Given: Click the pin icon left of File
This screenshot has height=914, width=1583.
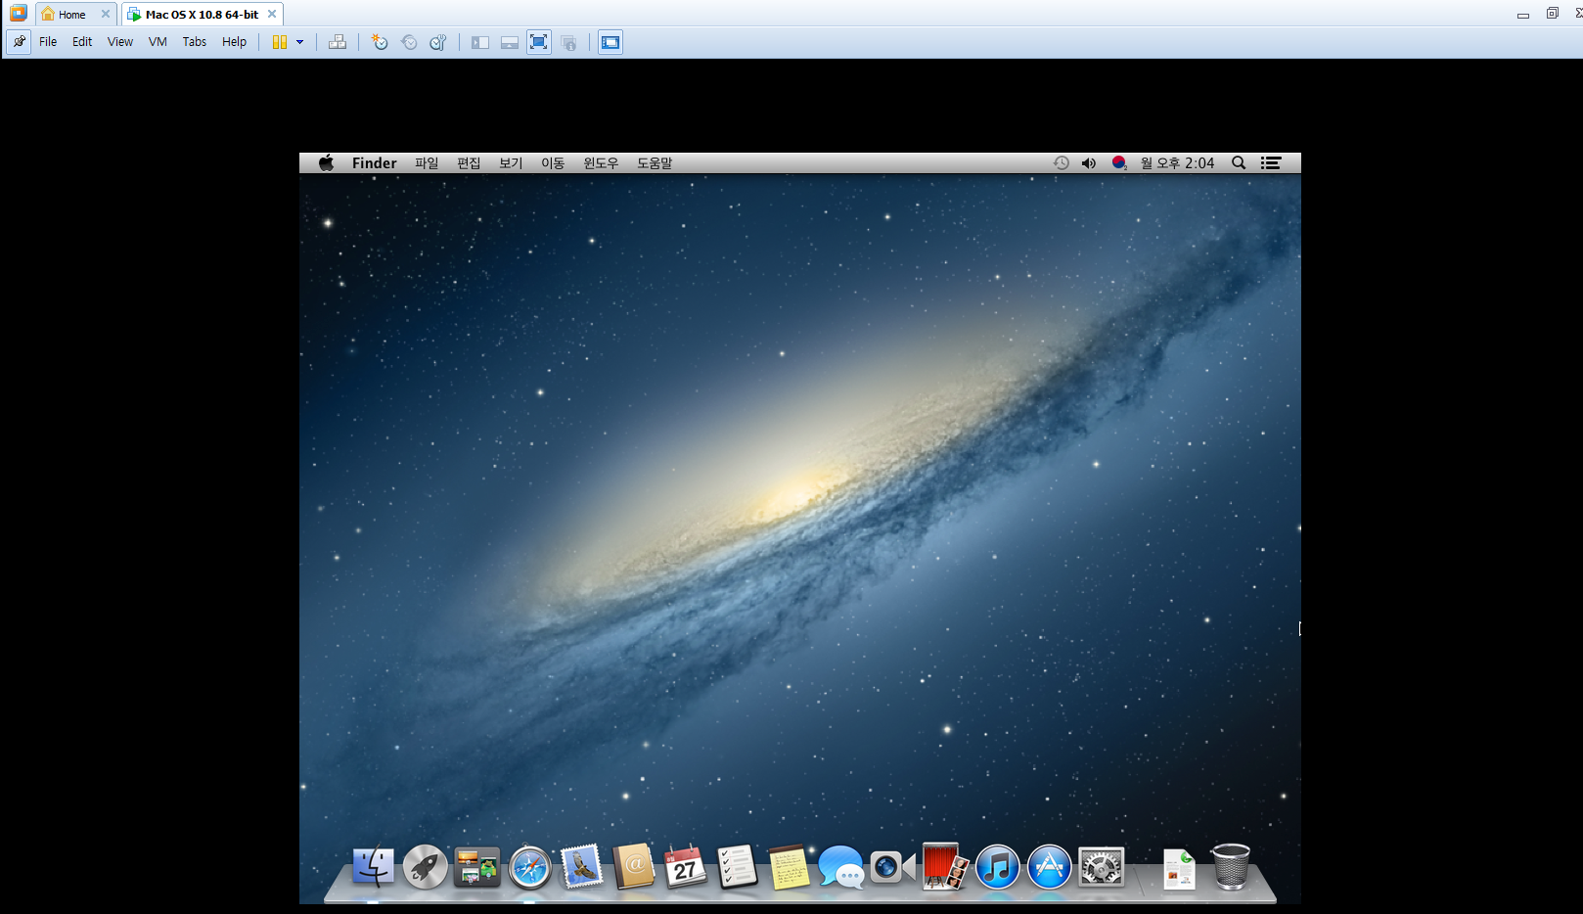Looking at the screenshot, I should (x=19, y=42).
